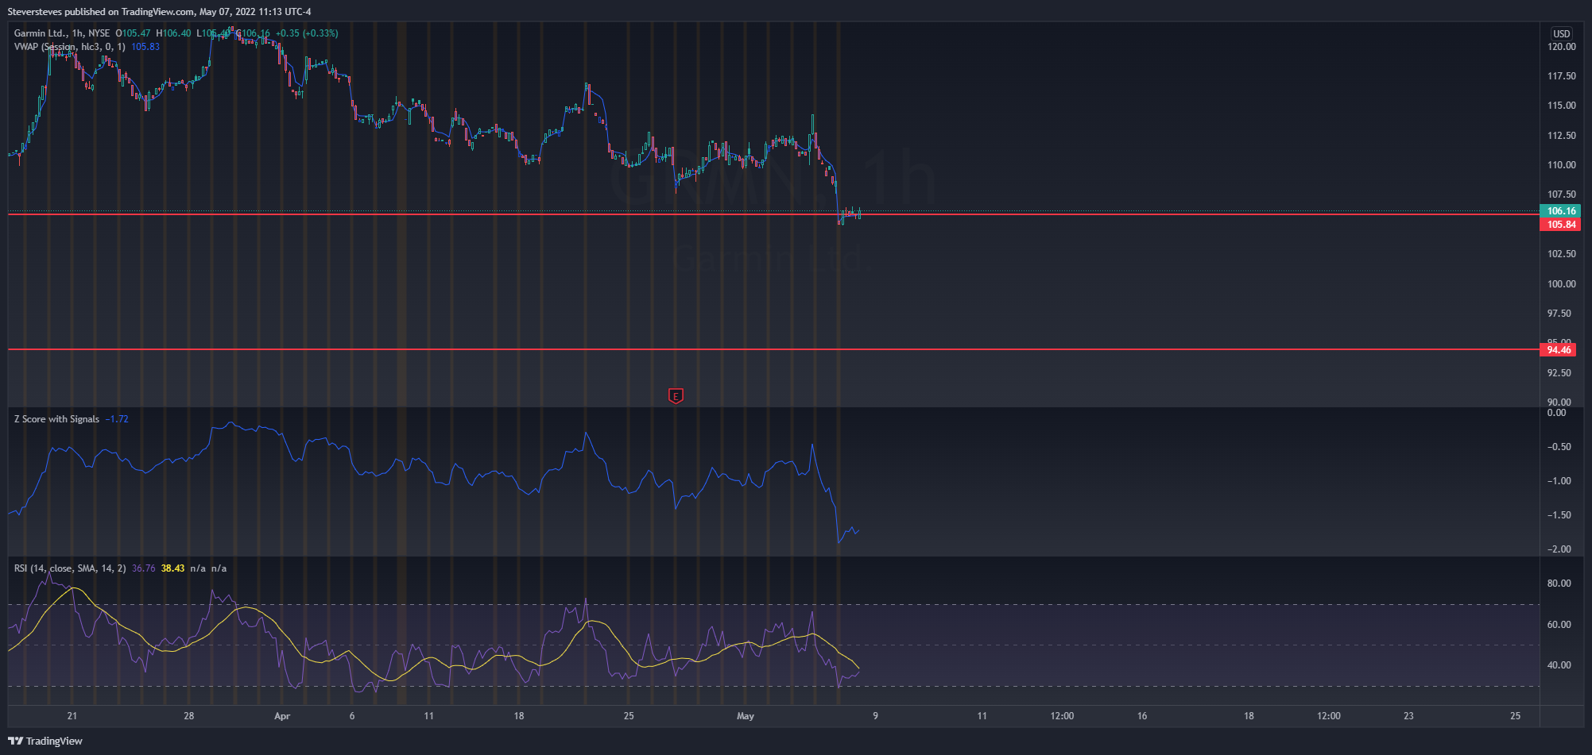The width and height of the screenshot is (1592, 755).
Task: Click the 80.00 level on RSI scale
Action: coord(1559,584)
